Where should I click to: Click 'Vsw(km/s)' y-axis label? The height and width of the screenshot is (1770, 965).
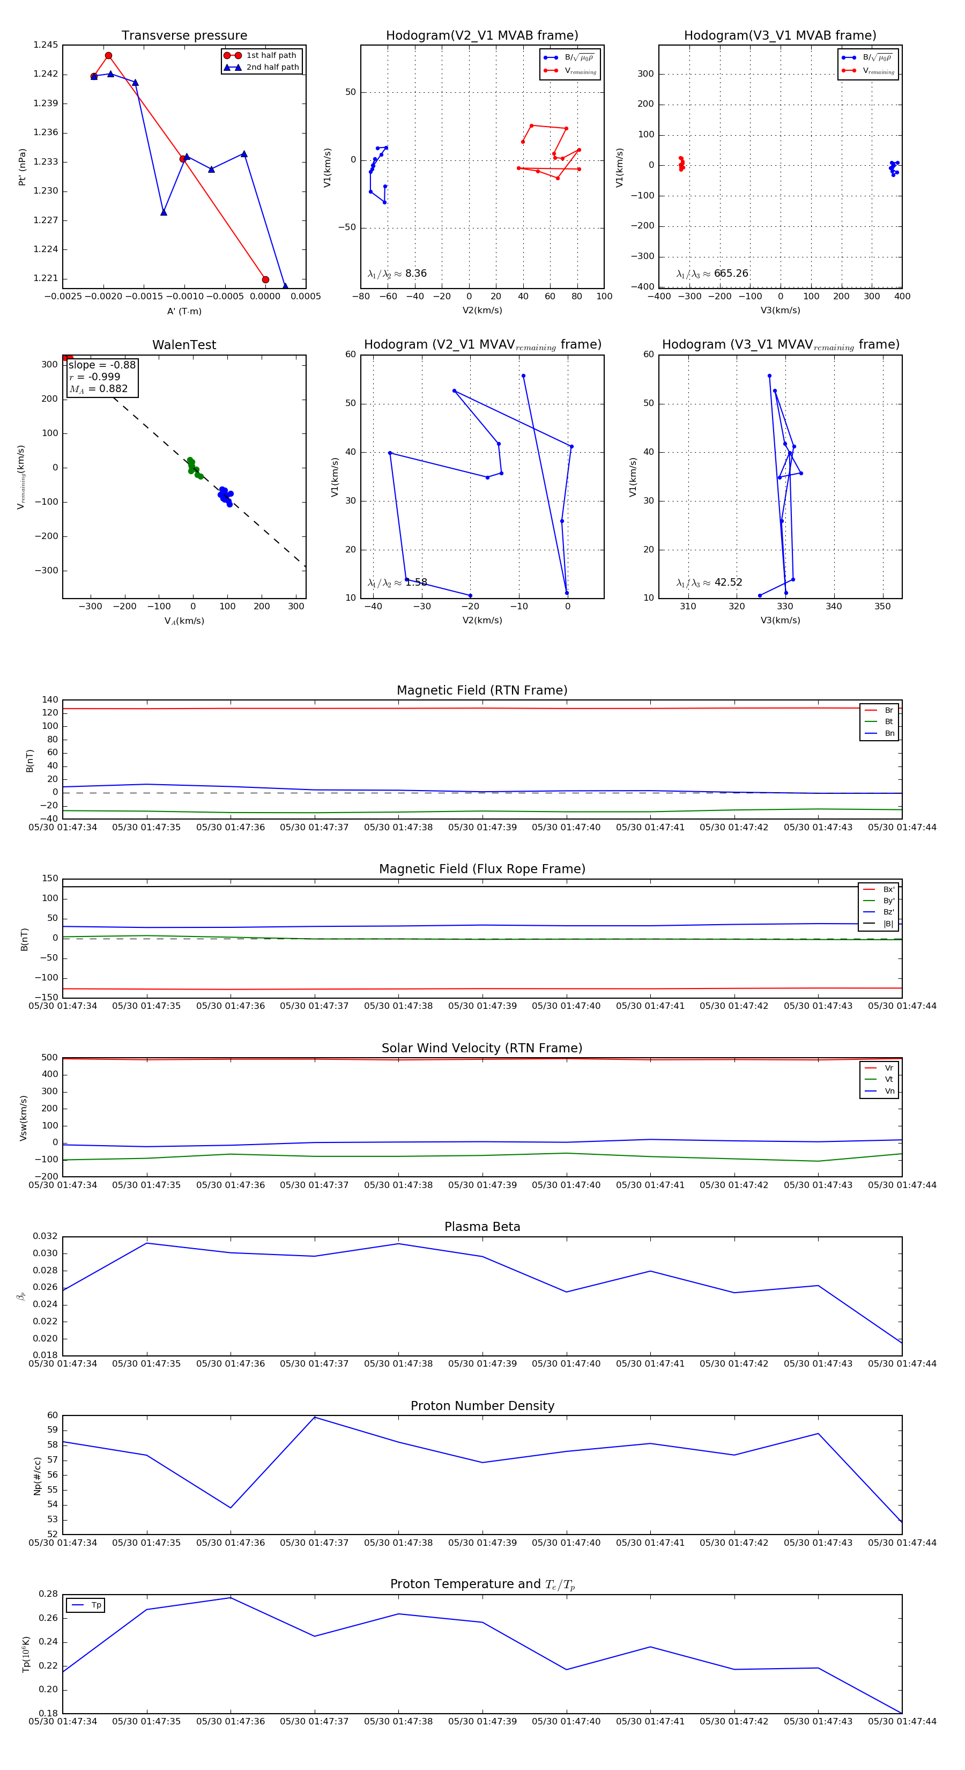coord(24,1118)
